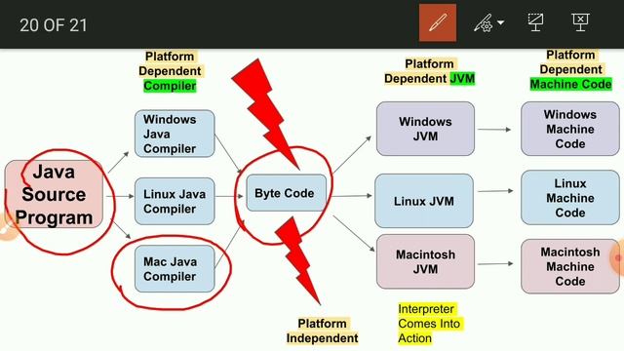Click the Windows Machine Code box

570,129
